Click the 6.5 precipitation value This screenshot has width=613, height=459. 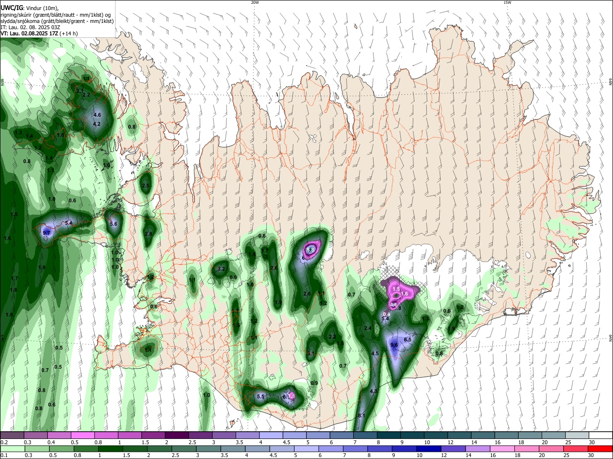[x=408, y=339]
